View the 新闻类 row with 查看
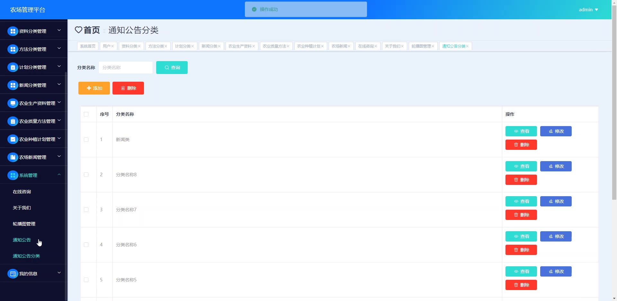 point(521,131)
